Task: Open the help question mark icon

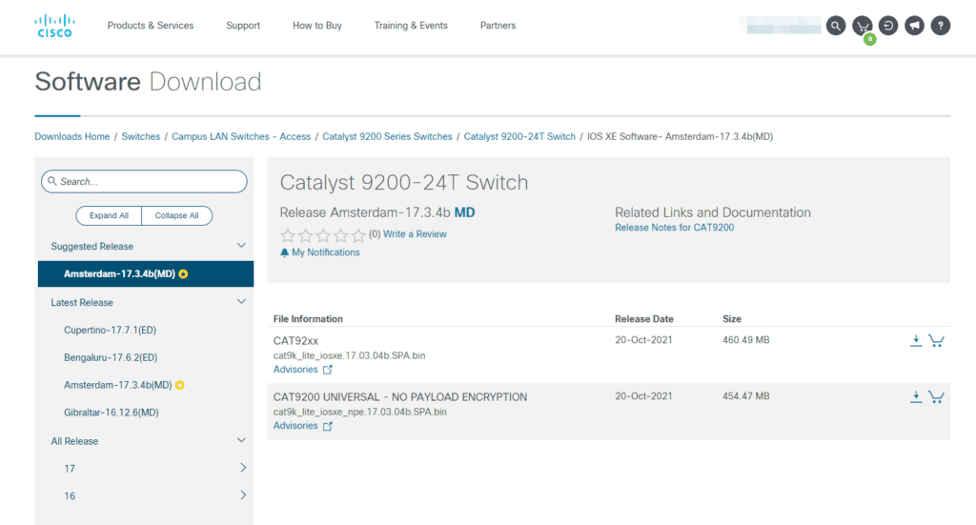Action: [940, 26]
